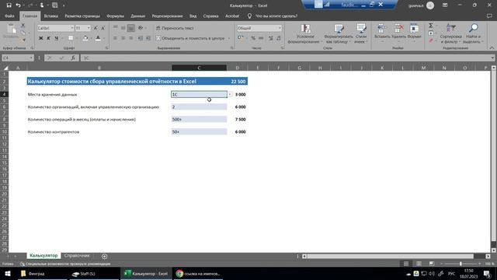Open Find and select (Найти и выделить)
The height and width of the screenshot is (280, 497).
click(x=473, y=33)
